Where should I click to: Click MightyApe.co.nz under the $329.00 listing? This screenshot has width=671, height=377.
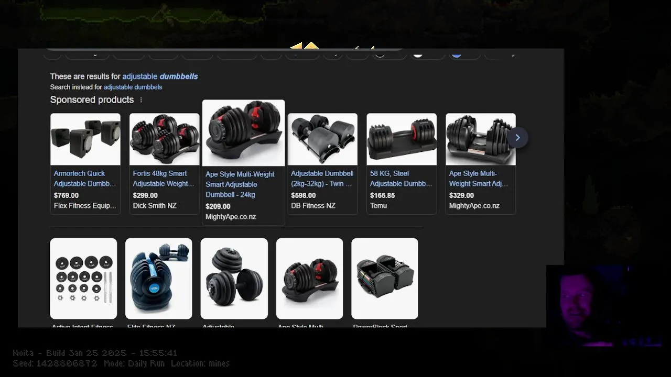[474, 206]
